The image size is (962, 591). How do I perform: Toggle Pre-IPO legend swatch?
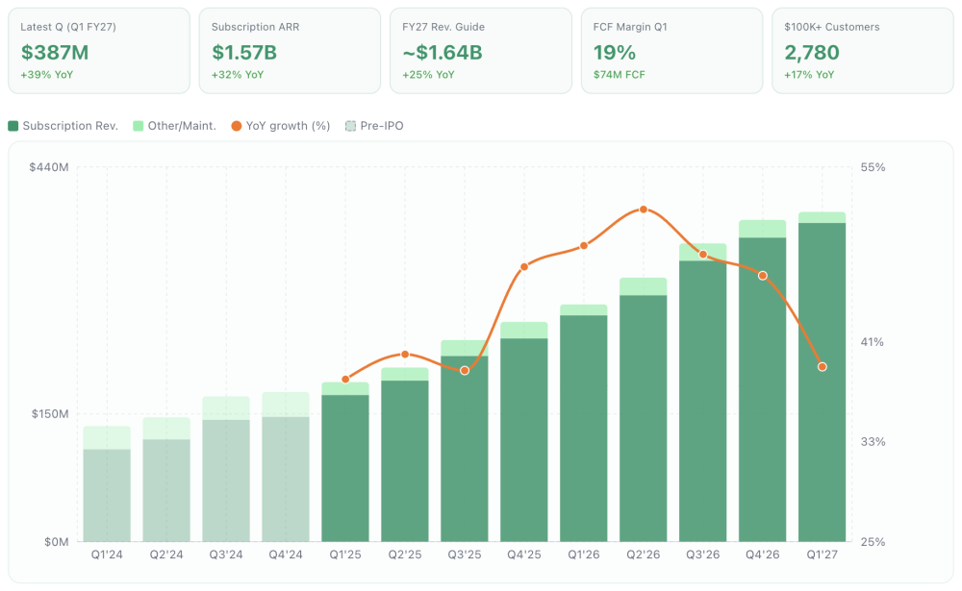(350, 126)
